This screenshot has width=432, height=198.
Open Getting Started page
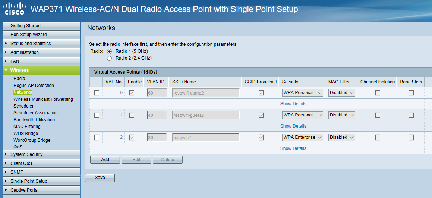pos(41,26)
